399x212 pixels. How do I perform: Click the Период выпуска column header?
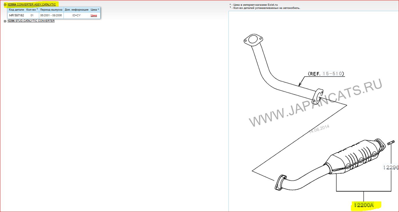51,10
